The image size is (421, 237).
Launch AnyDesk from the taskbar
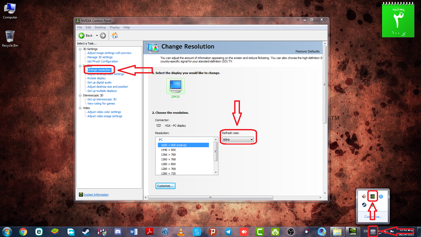click(244, 232)
